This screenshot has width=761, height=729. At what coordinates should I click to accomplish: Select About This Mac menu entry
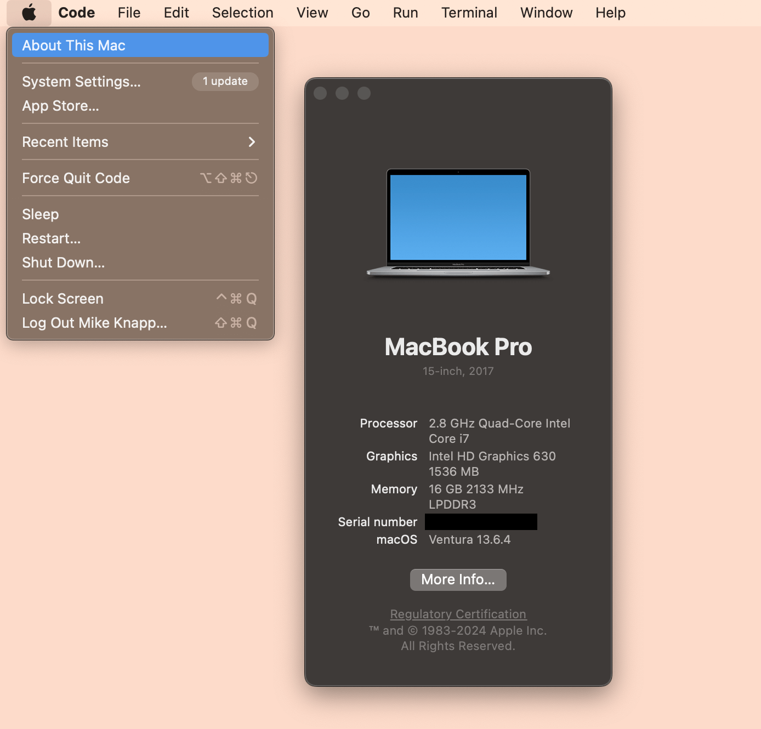point(140,45)
